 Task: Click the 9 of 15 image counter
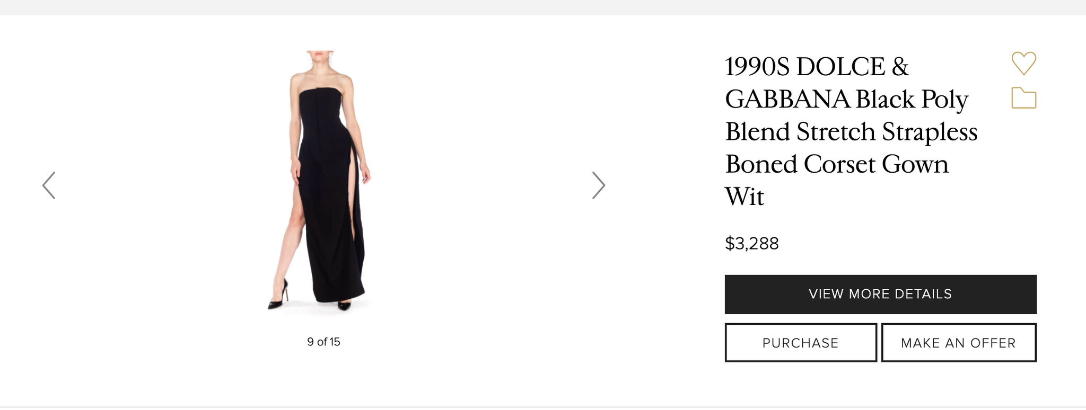[323, 342]
